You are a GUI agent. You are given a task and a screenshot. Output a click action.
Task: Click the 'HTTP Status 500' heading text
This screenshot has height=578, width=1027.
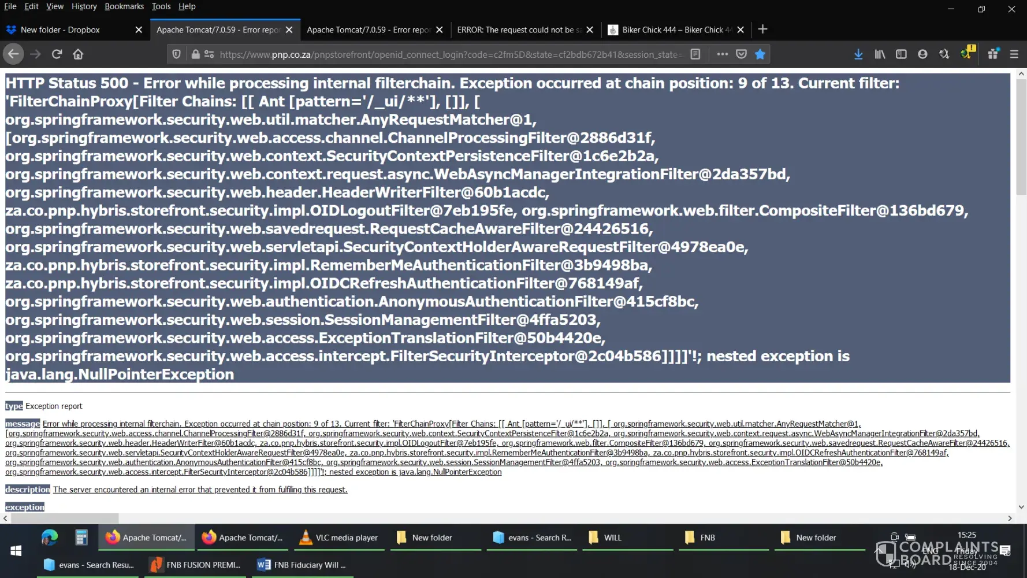(67, 83)
